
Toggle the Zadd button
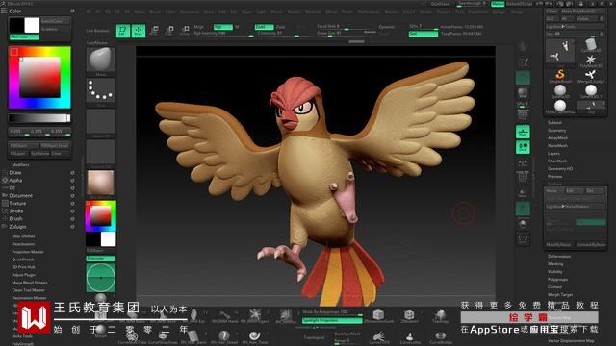[264, 27]
